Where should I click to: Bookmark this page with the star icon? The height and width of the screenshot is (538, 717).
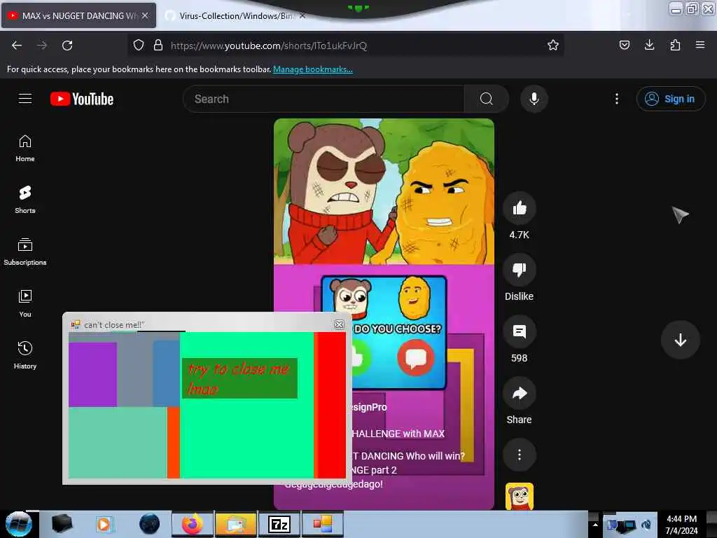(553, 46)
